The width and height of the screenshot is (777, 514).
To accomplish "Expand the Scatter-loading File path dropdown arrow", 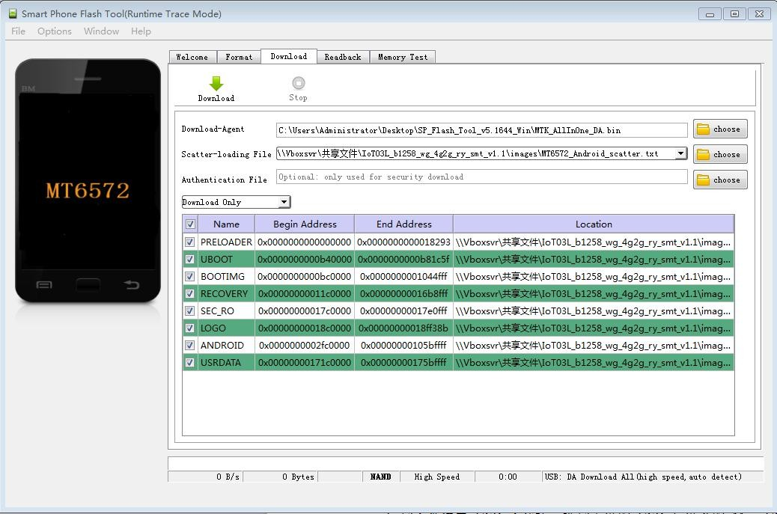I will 681,153.
